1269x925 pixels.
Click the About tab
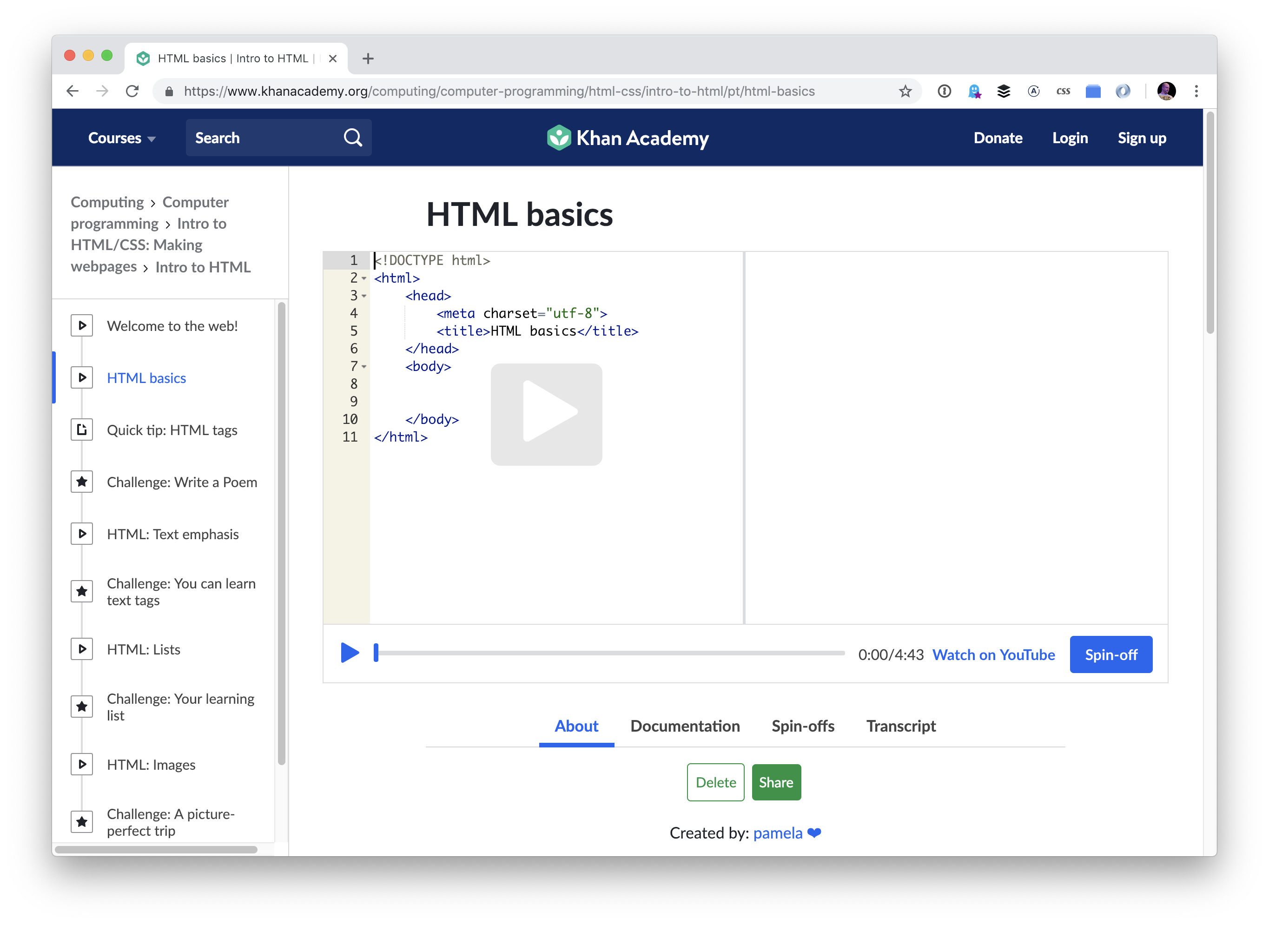click(576, 726)
